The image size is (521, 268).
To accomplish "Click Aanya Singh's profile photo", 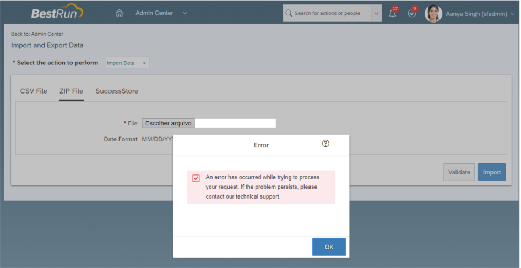I will pyautogui.click(x=433, y=14).
